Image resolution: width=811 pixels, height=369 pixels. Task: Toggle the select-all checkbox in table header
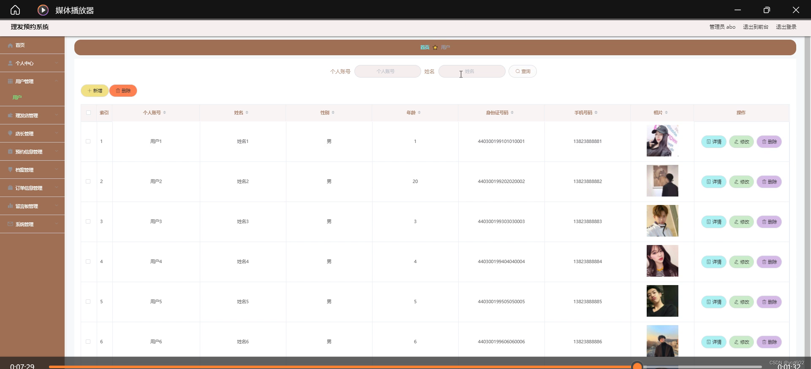88,113
